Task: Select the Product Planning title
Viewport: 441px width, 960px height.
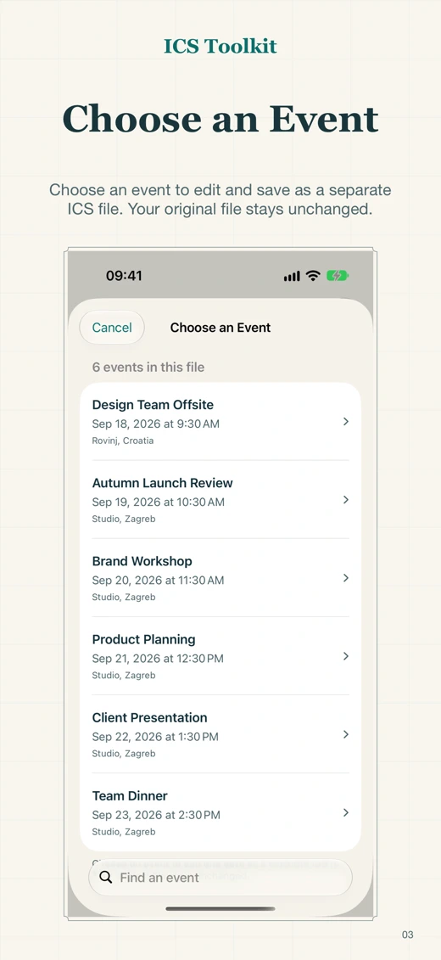Action: point(143,640)
